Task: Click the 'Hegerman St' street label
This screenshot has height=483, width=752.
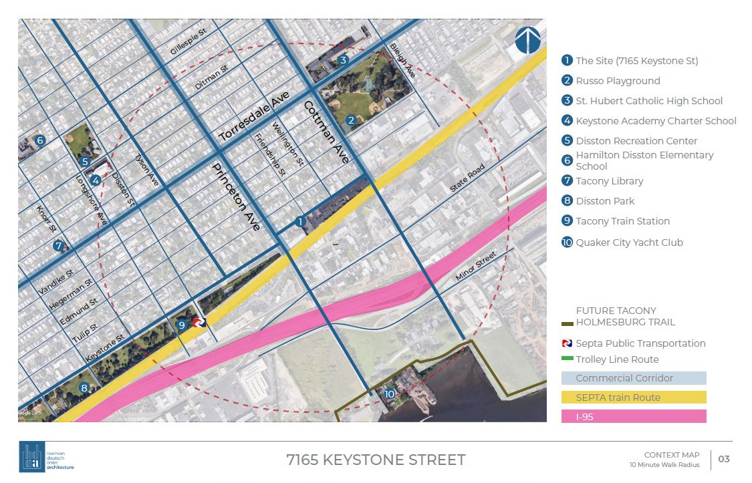Action: [x=70, y=294]
